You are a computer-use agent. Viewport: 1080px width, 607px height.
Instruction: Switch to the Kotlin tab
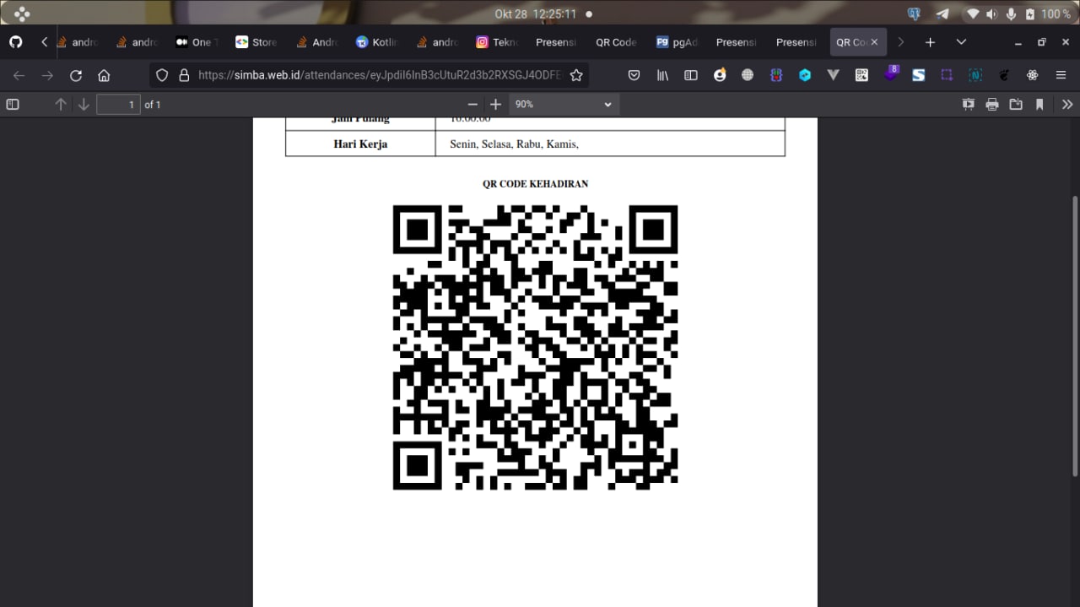(376, 42)
